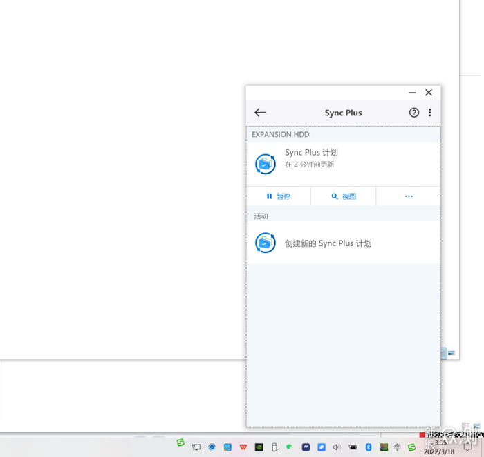Go back with the left arrow
The width and height of the screenshot is (484, 457).
[260, 113]
